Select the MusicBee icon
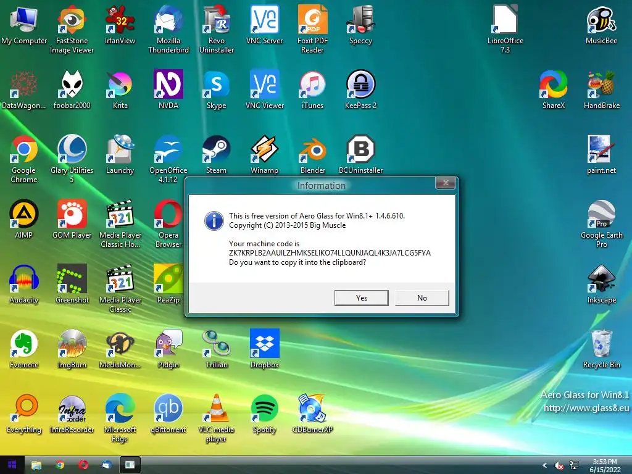 tap(601, 25)
